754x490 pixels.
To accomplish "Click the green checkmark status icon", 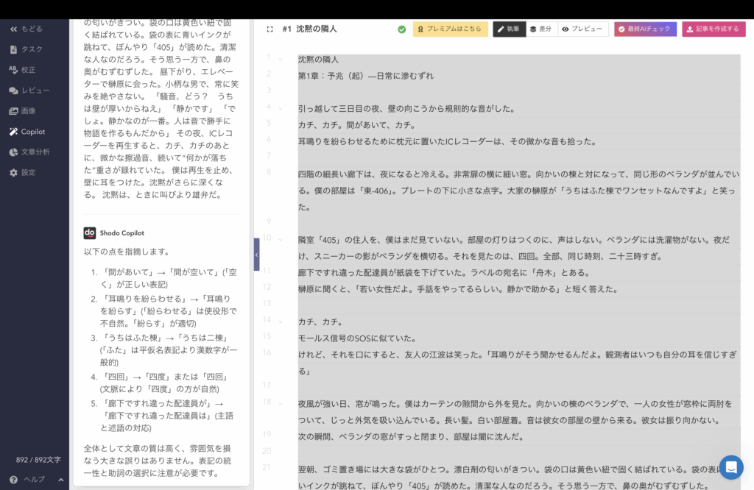I will tap(401, 29).
